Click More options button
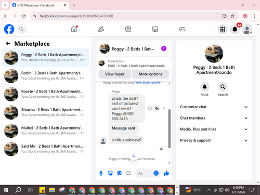Viewport: 260px width, 195px height. click(150, 74)
